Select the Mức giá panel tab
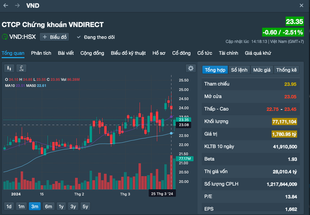310x215 pixels. coord(262,70)
